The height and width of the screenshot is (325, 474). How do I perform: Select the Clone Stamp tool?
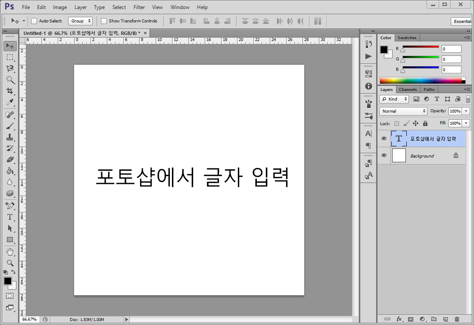10,137
